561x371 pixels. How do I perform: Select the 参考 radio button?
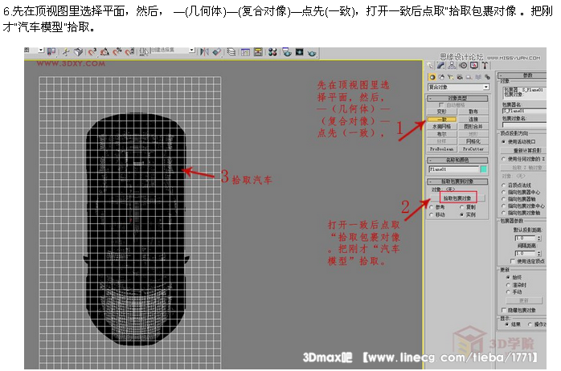(x=432, y=207)
